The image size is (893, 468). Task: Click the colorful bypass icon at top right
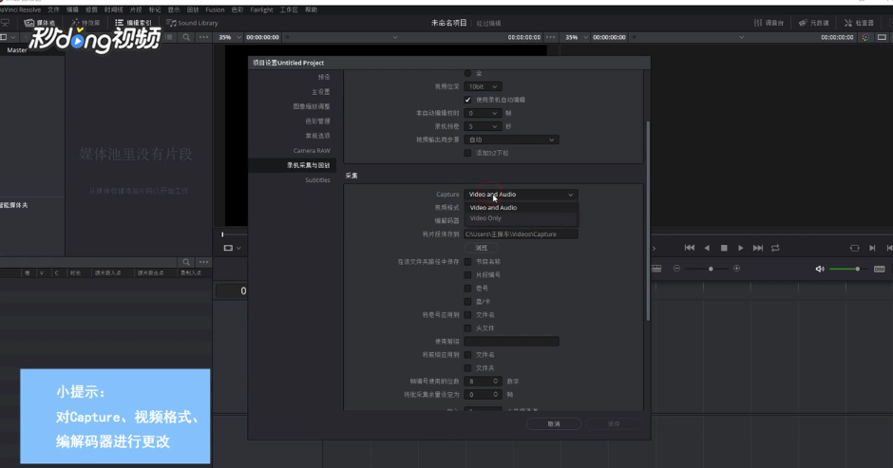865,37
